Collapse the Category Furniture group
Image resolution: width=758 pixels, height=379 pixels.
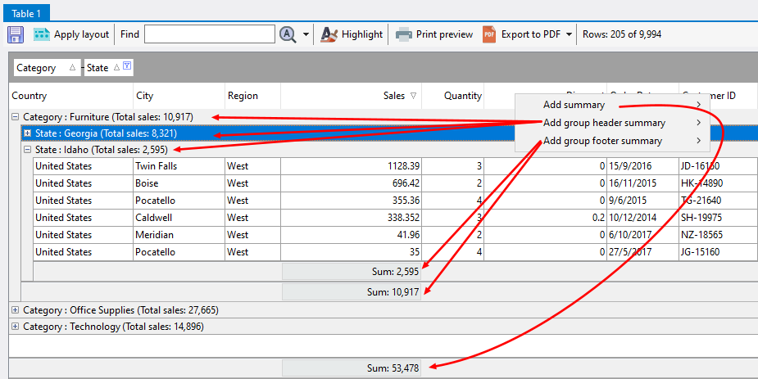coord(15,117)
